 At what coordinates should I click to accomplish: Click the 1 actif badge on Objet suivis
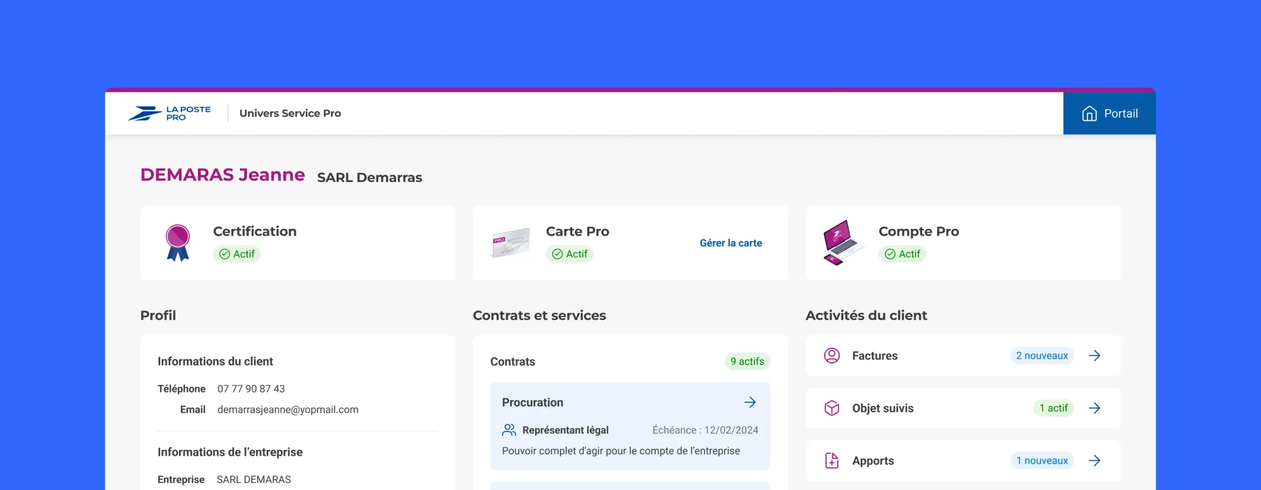click(1054, 408)
